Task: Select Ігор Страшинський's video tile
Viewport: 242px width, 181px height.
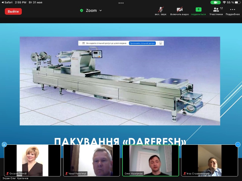Action: (x=210, y=160)
